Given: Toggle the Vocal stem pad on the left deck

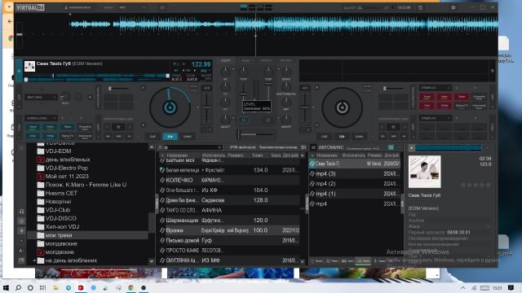Looking at the screenshot, I should (33, 127).
